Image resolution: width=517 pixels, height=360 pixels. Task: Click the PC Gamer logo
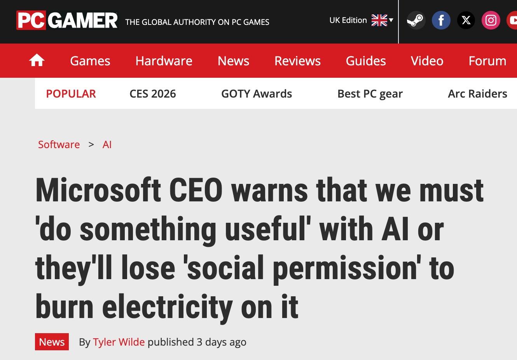coord(67,21)
